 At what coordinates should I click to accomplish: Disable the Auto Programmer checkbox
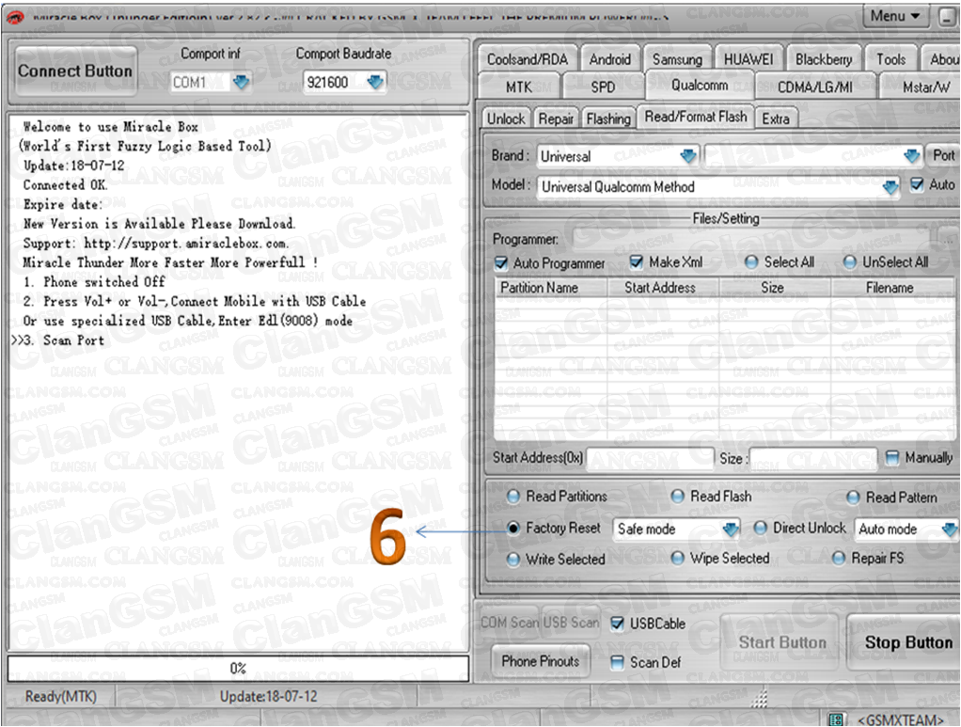click(x=501, y=263)
